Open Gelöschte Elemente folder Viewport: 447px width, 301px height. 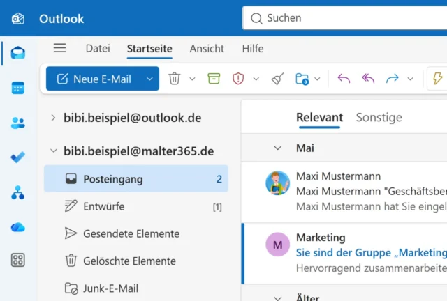pos(136,261)
